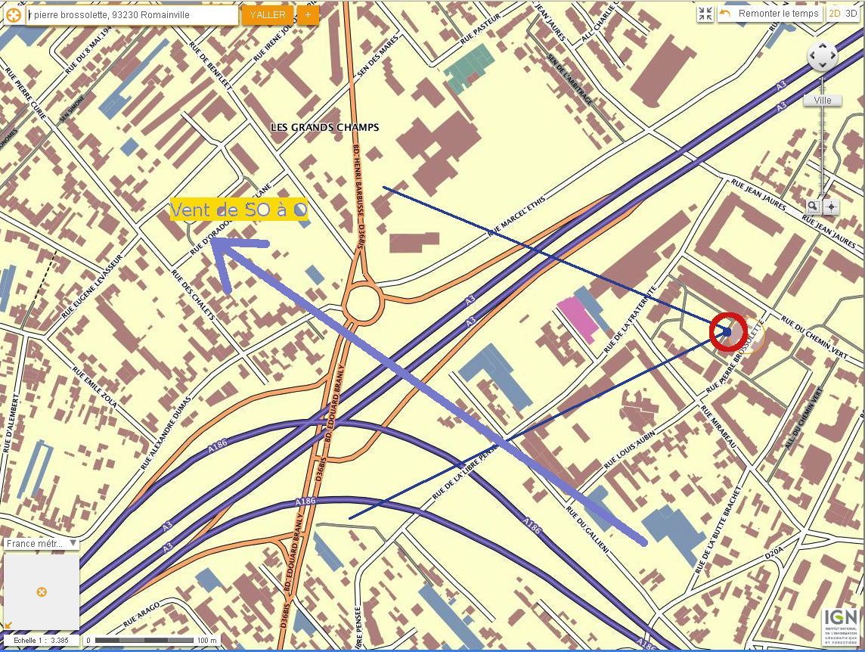Viewport: 865px width, 652px height.
Task: Switch map to 2D view
Action: [x=834, y=14]
